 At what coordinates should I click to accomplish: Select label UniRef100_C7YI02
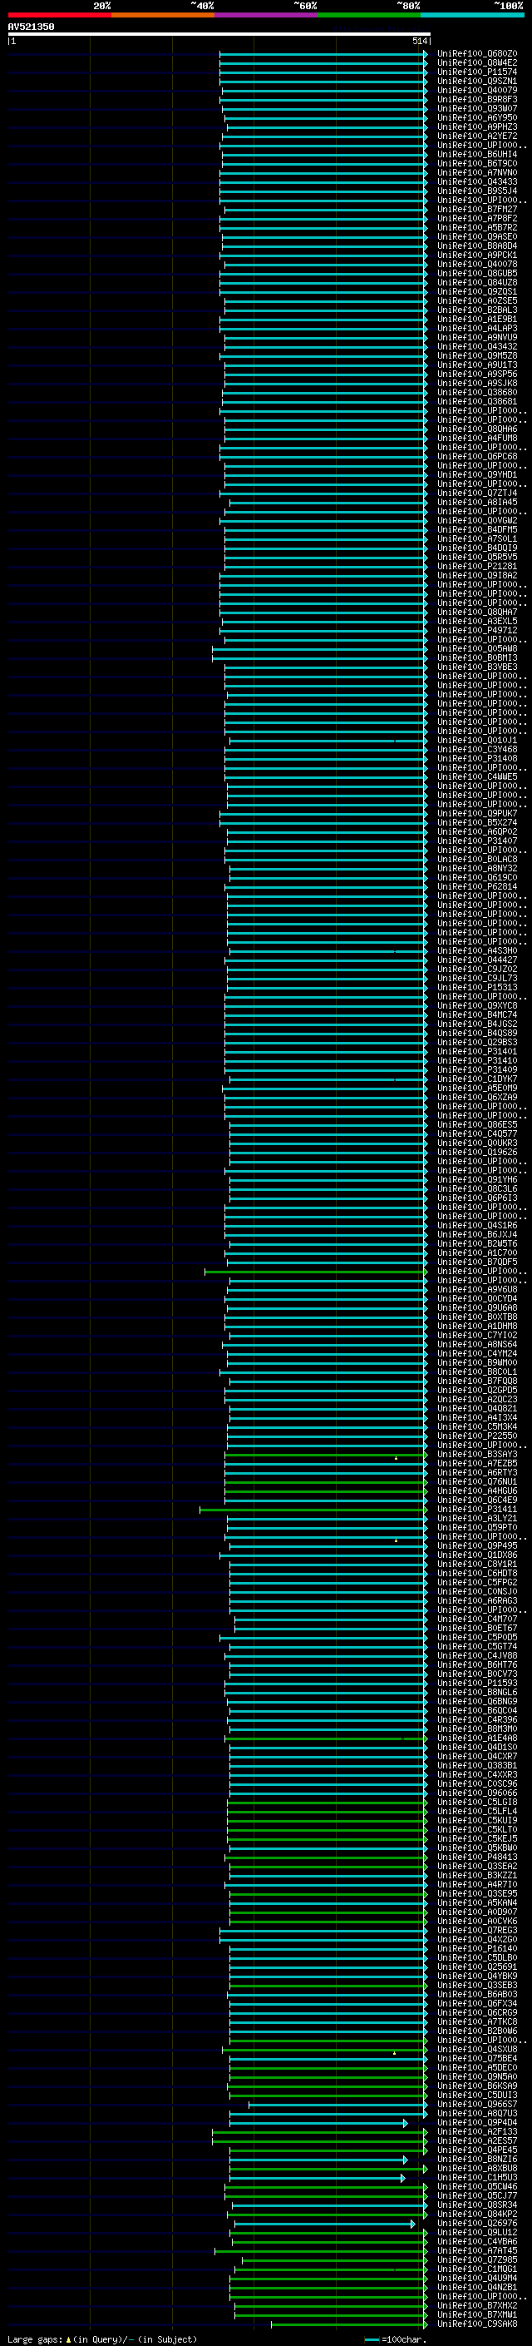[477, 1335]
